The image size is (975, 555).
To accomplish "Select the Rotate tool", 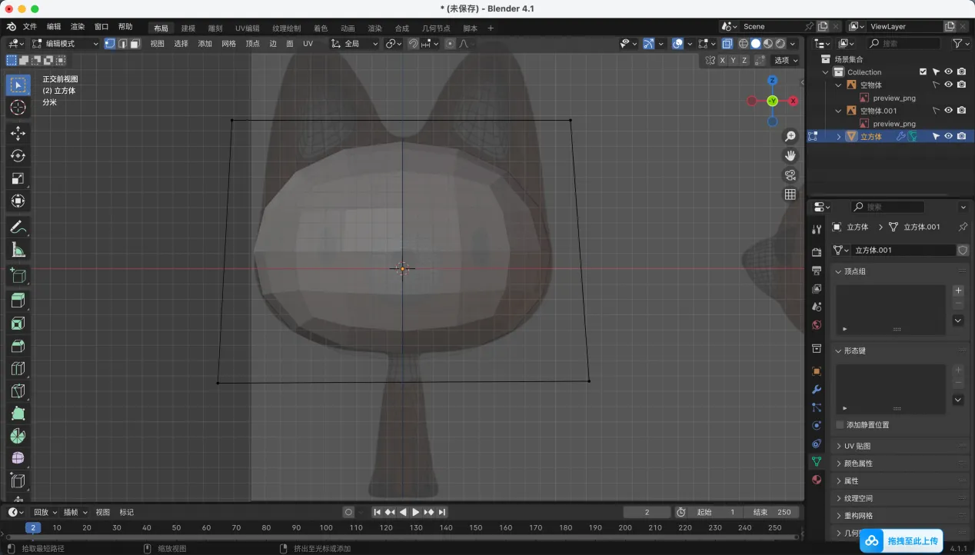I will [18, 156].
